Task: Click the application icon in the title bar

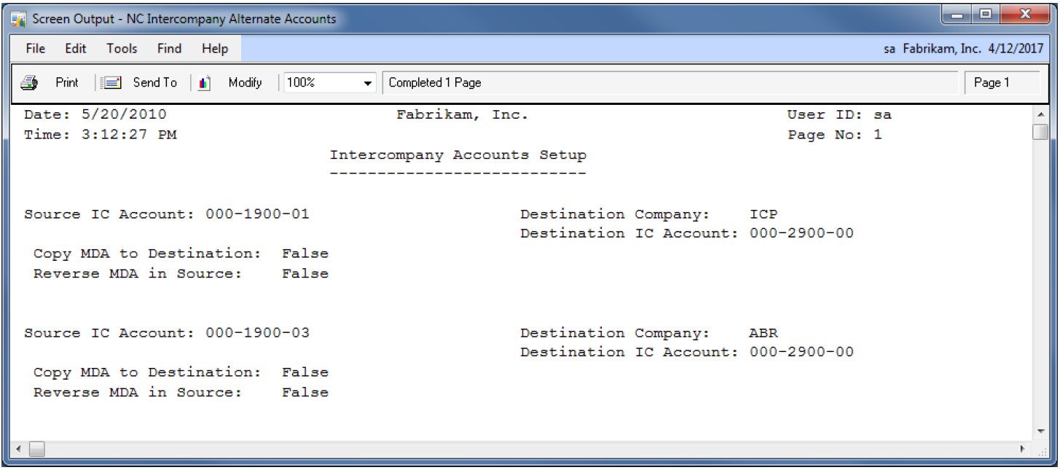Action: tap(18, 19)
